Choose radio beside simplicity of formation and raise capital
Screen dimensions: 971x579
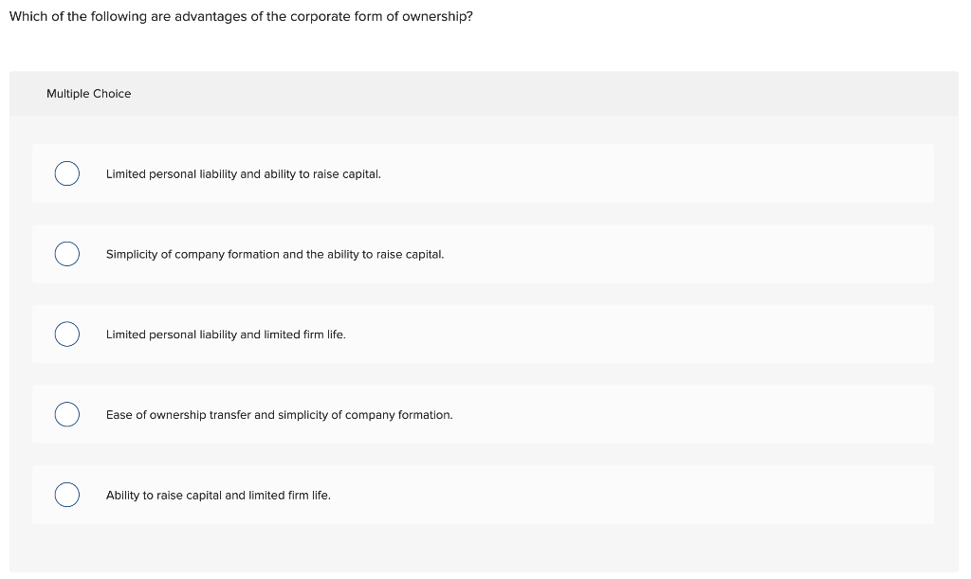click(67, 254)
